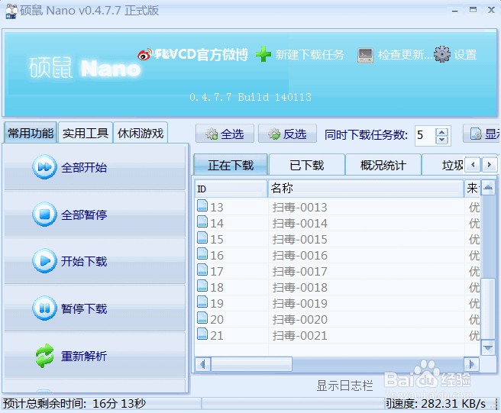This screenshot has height=413, width=501.
Task: Select task 扫毒-0019
Action: pos(299,303)
